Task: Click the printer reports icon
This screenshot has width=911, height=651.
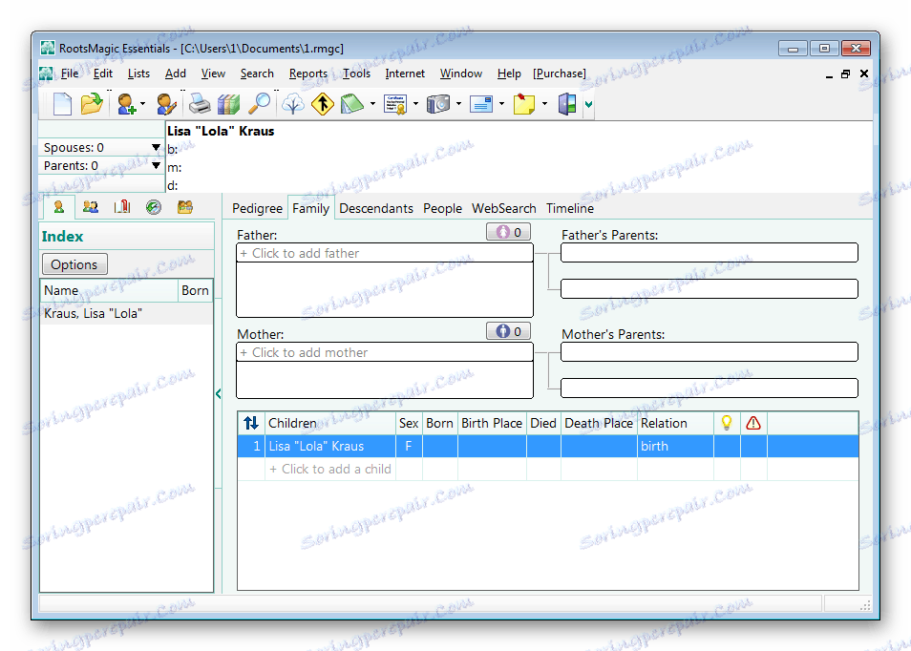Action: point(200,104)
